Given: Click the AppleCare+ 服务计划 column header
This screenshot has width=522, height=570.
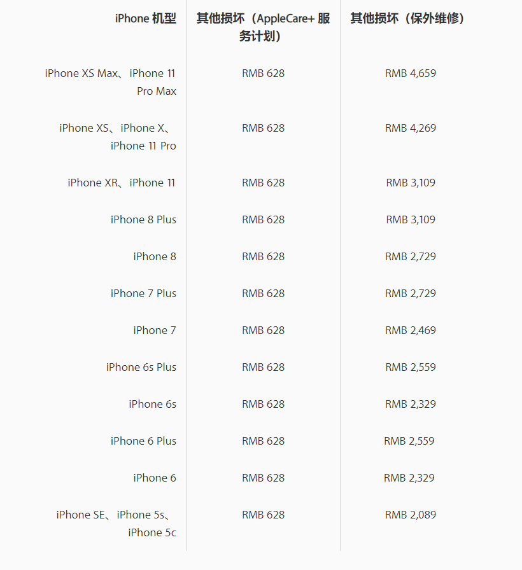Looking at the screenshot, I should point(263,27).
